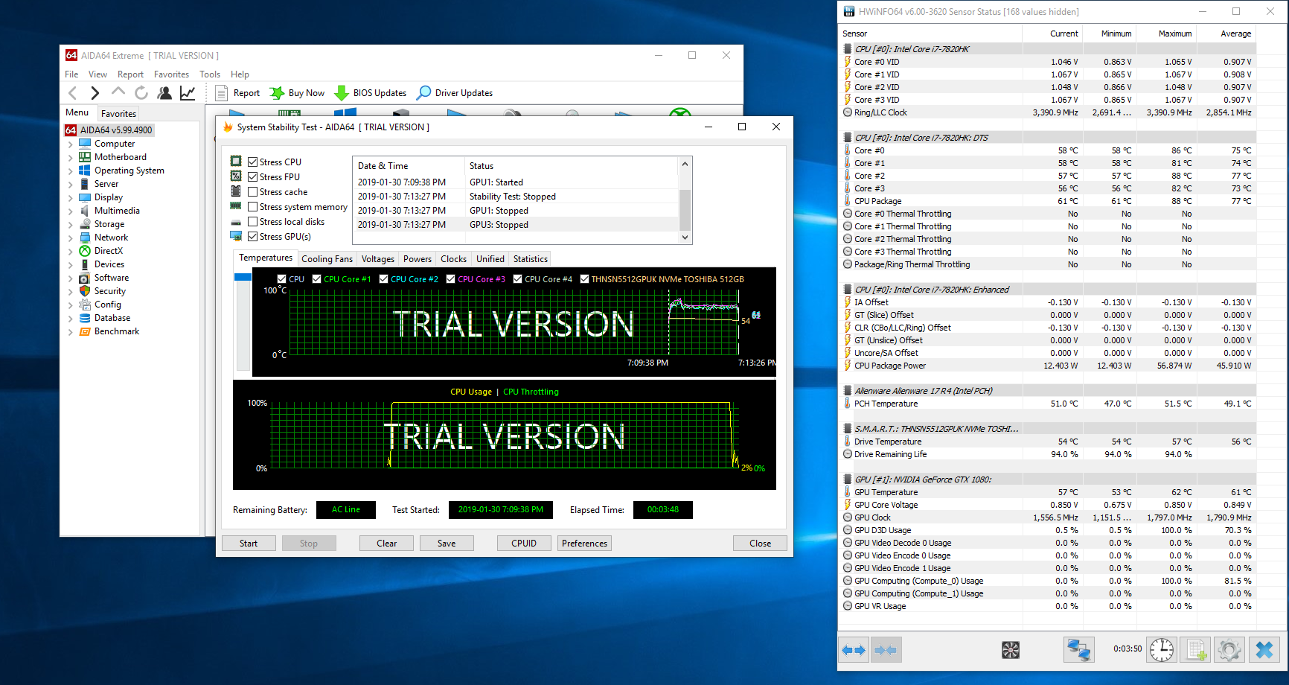Viewport: 1289px width, 685px height.
Task: Switch to the Favorites tab in AIDA64
Action: point(119,114)
